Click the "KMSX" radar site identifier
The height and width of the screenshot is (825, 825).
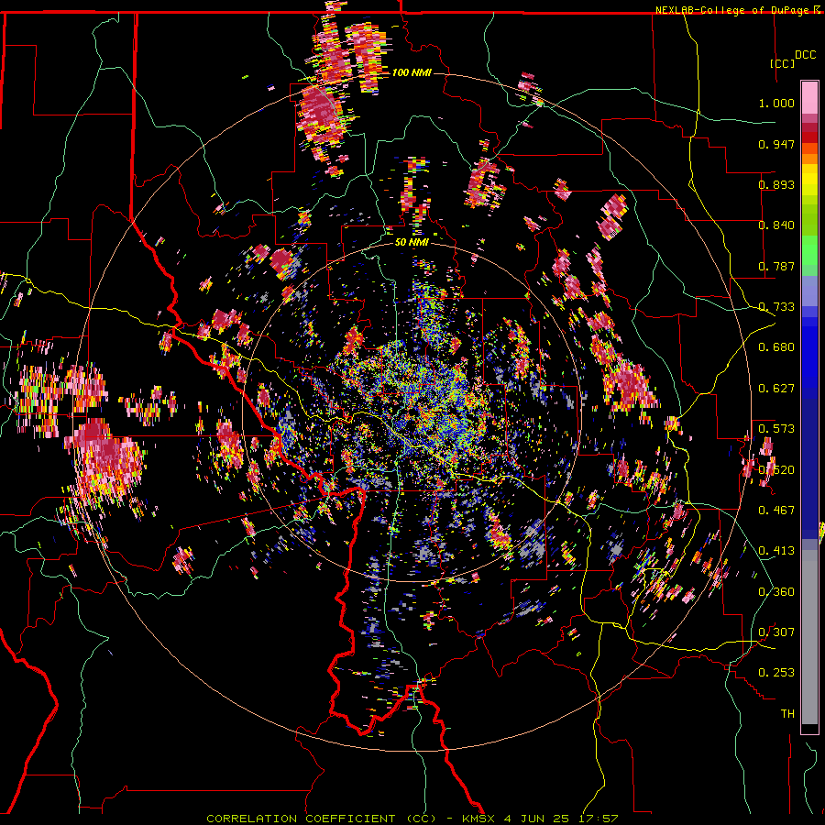(x=479, y=819)
